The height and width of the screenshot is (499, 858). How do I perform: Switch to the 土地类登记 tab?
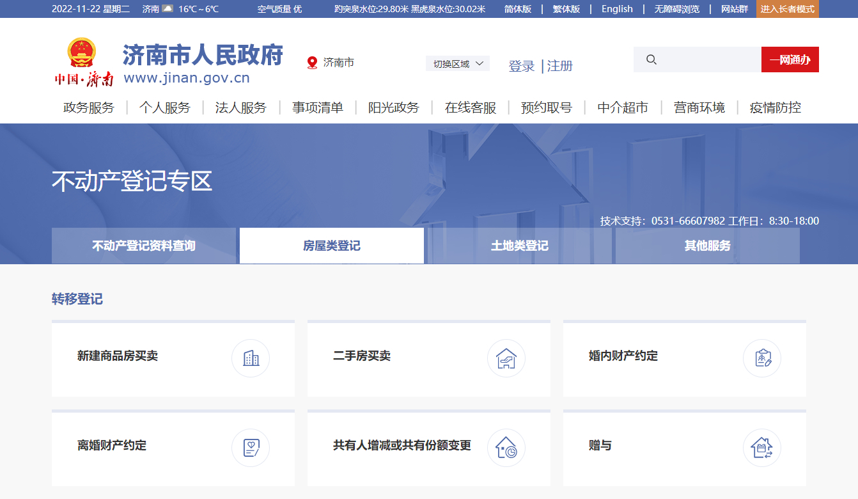coord(519,246)
